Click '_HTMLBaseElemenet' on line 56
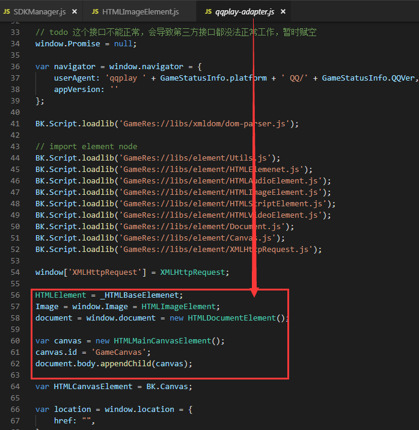 click(139, 295)
